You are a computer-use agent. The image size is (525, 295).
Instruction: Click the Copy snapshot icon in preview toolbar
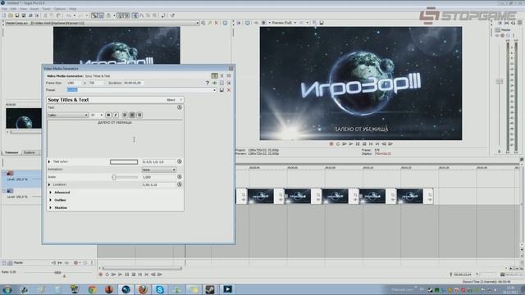(x=315, y=23)
